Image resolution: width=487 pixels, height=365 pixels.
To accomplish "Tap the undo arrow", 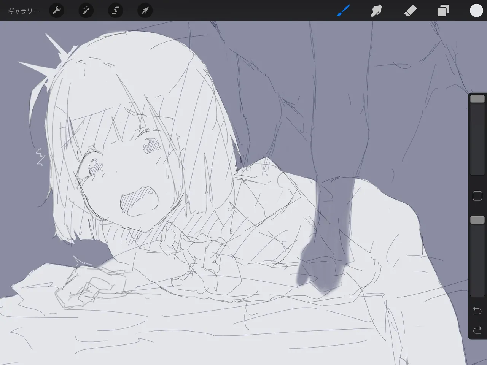I will (477, 311).
